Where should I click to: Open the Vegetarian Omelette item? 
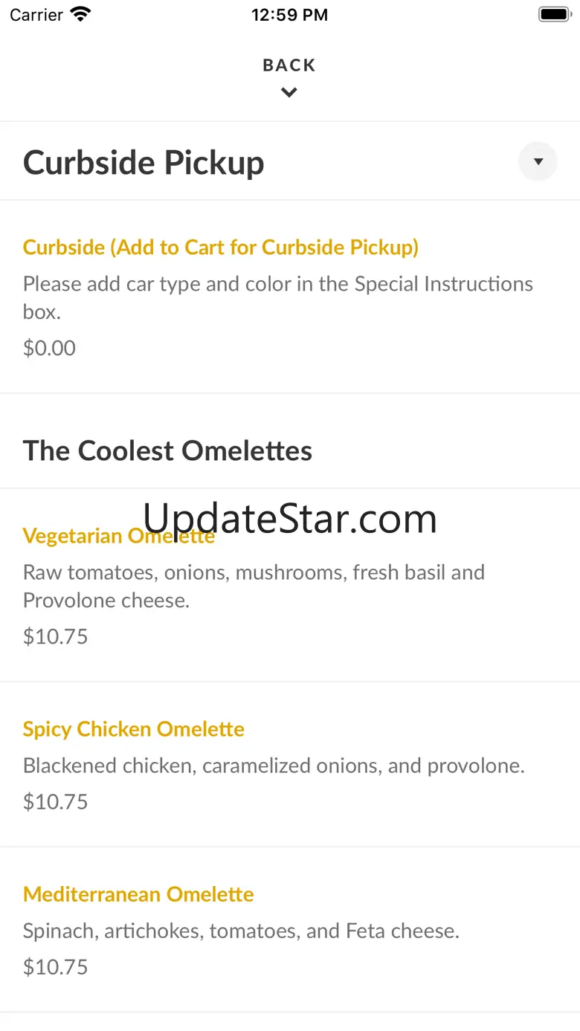point(119,535)
